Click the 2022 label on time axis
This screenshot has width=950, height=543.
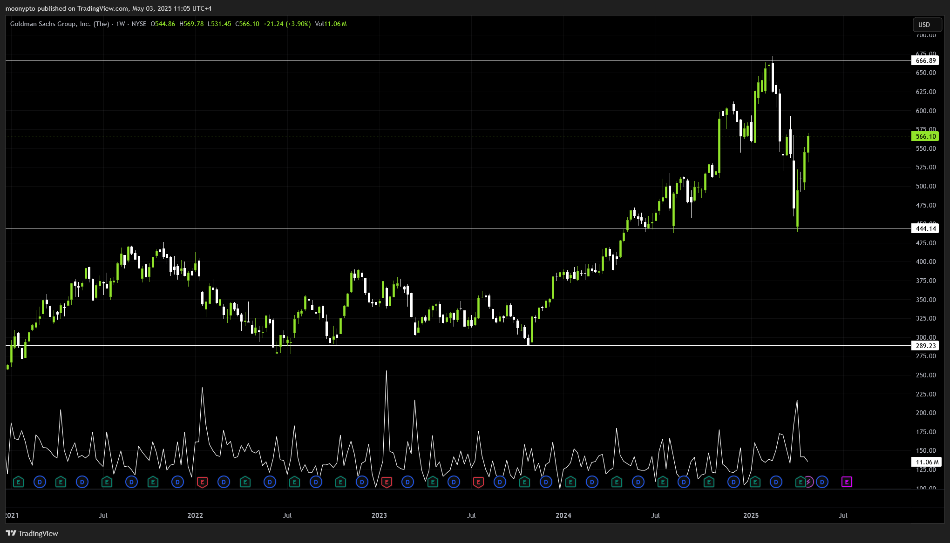coord(195,516)
